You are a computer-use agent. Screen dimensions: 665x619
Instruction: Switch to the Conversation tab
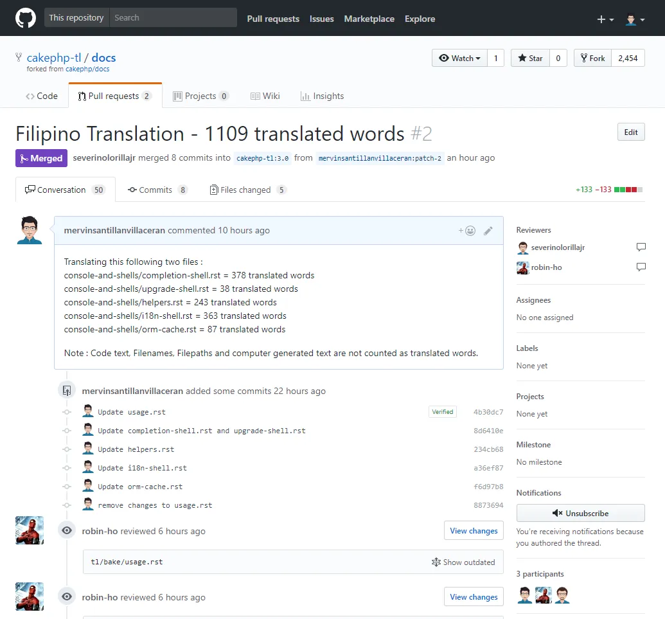coord(66,190)
